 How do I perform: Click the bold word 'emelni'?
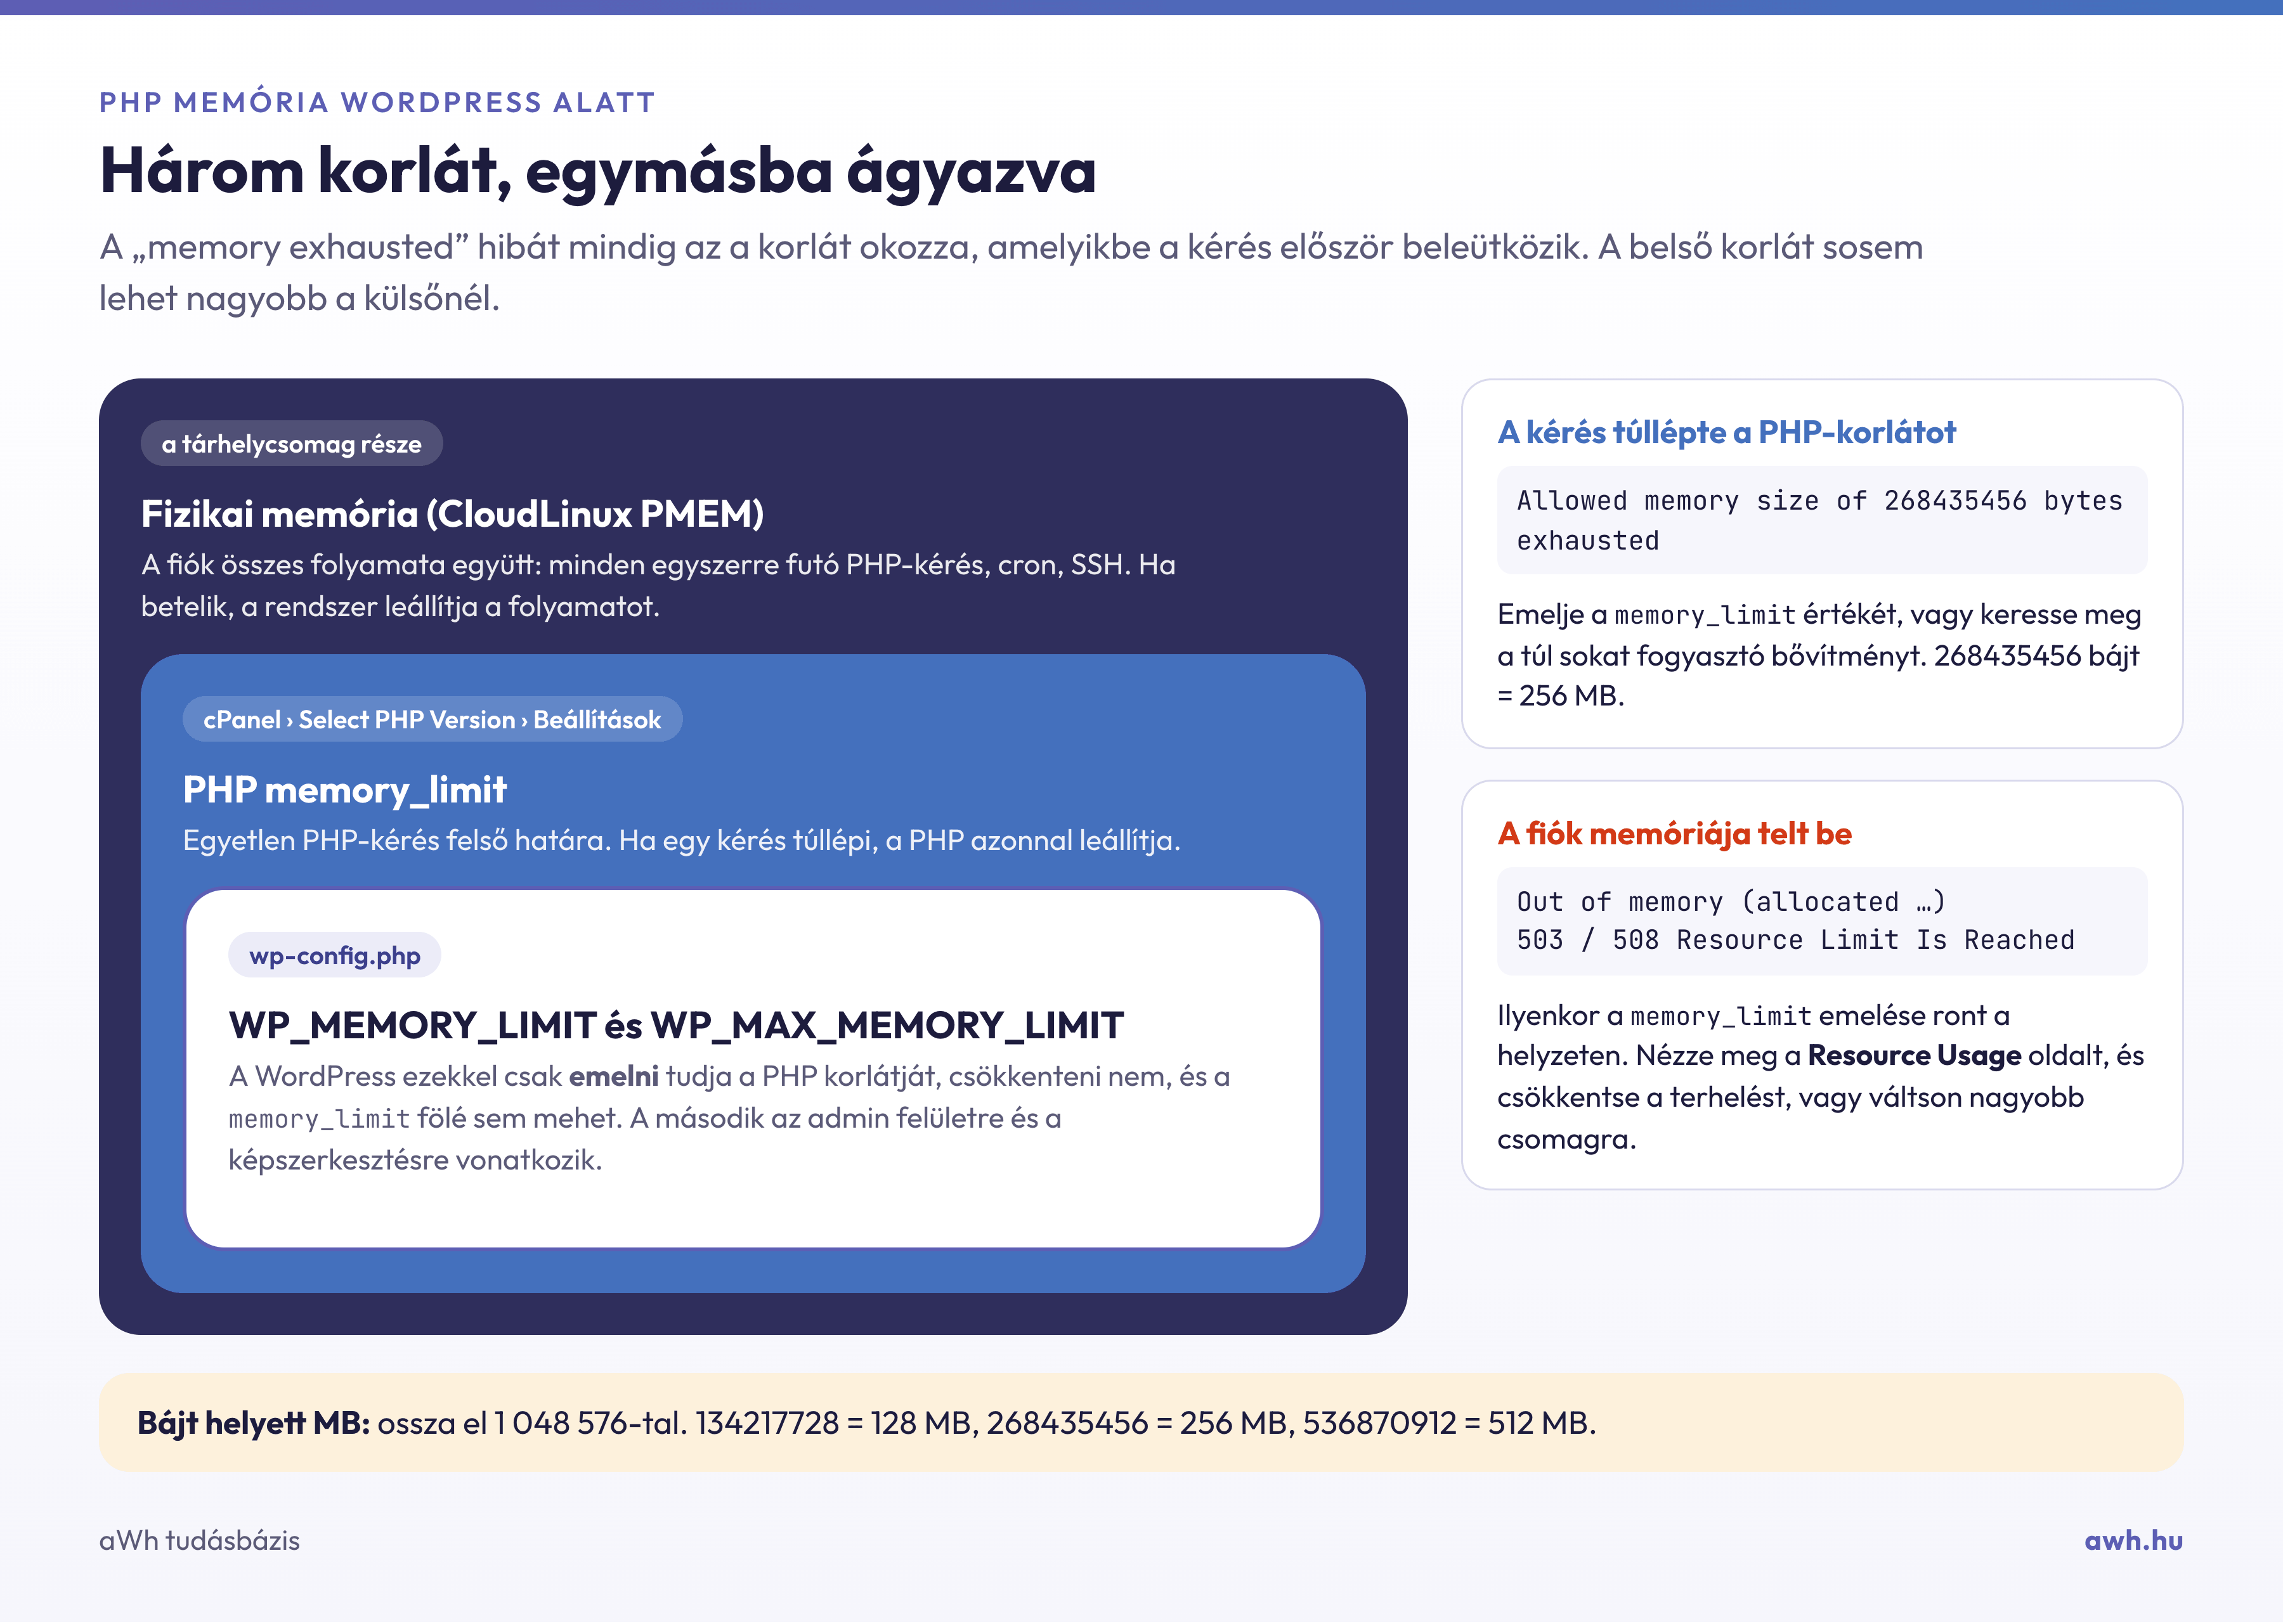coord(613,1077)
